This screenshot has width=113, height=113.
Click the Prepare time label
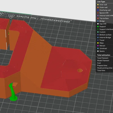(102, 66)
